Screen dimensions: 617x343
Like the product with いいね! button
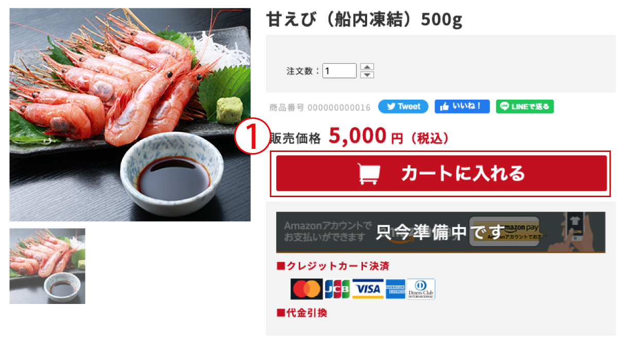pyautogui.click(x=462, y=107)
